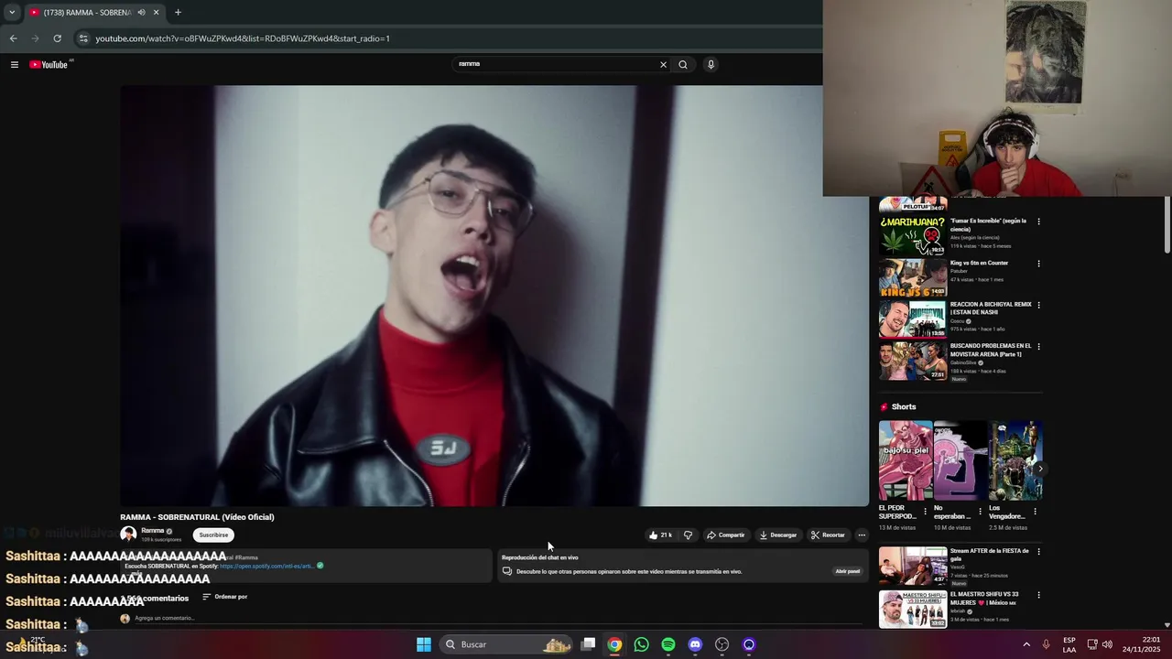Image resolution: width=1172 pixels, height=659 pixels.
Task: Open the 'EL PEOR SUPERPOD...' short
Action: tap(906, 460)
